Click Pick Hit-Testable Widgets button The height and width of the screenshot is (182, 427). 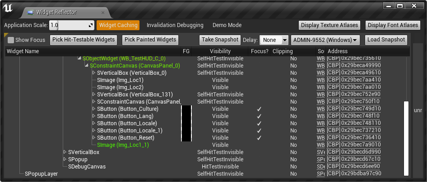pyautogui.click(x=84, y=40)
